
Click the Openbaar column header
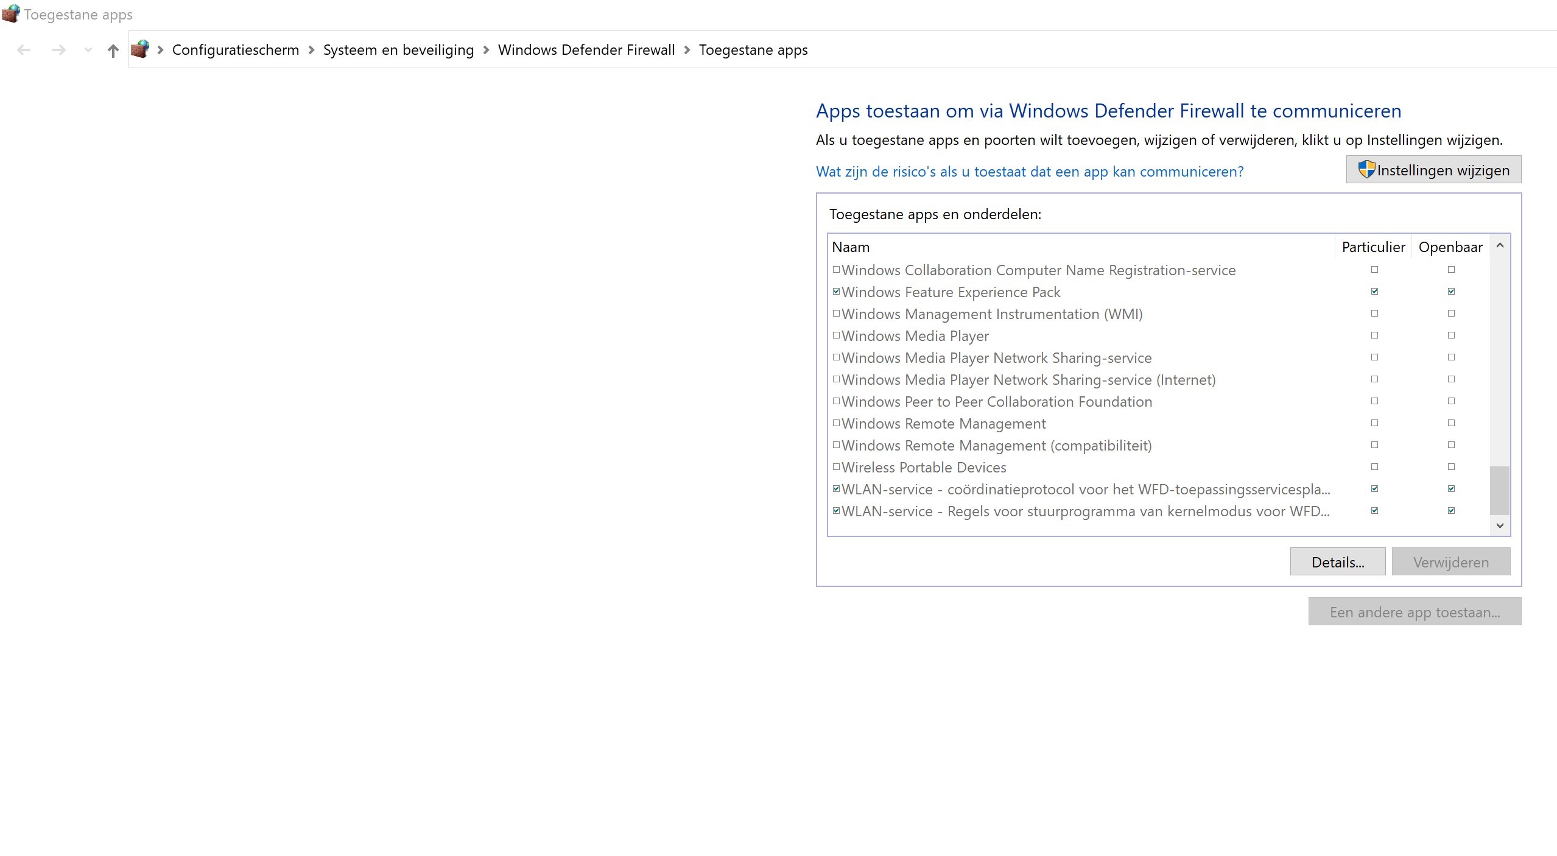point(1450,247)
